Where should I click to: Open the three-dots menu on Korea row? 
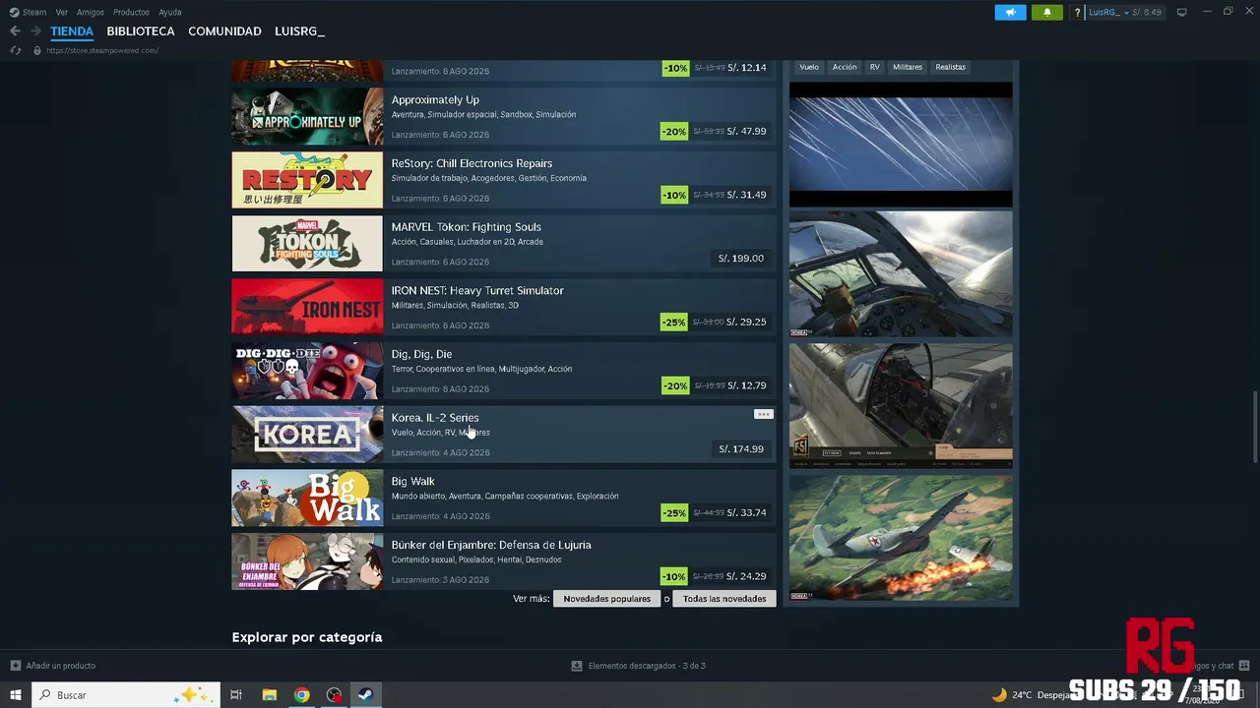pos(763,414)
